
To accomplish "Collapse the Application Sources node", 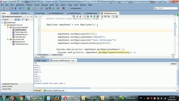I will (5, 25).
